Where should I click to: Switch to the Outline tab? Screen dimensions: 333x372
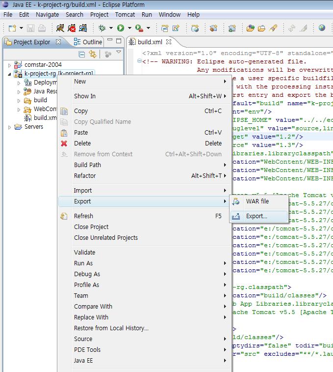(88, 42)
